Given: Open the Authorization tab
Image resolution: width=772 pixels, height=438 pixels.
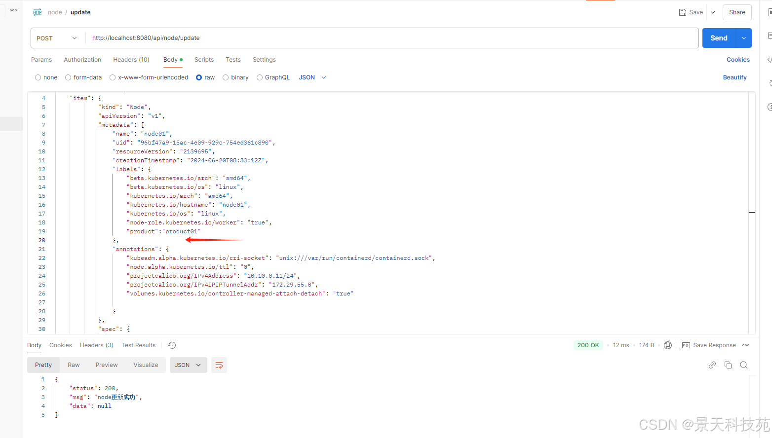Looking at the screenshot, I should [82, 60].
